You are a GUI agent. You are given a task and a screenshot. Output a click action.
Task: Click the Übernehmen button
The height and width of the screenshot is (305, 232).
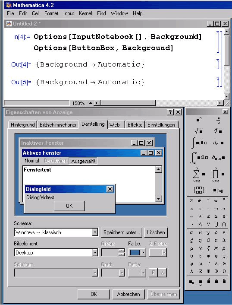(x=164, y=294)
